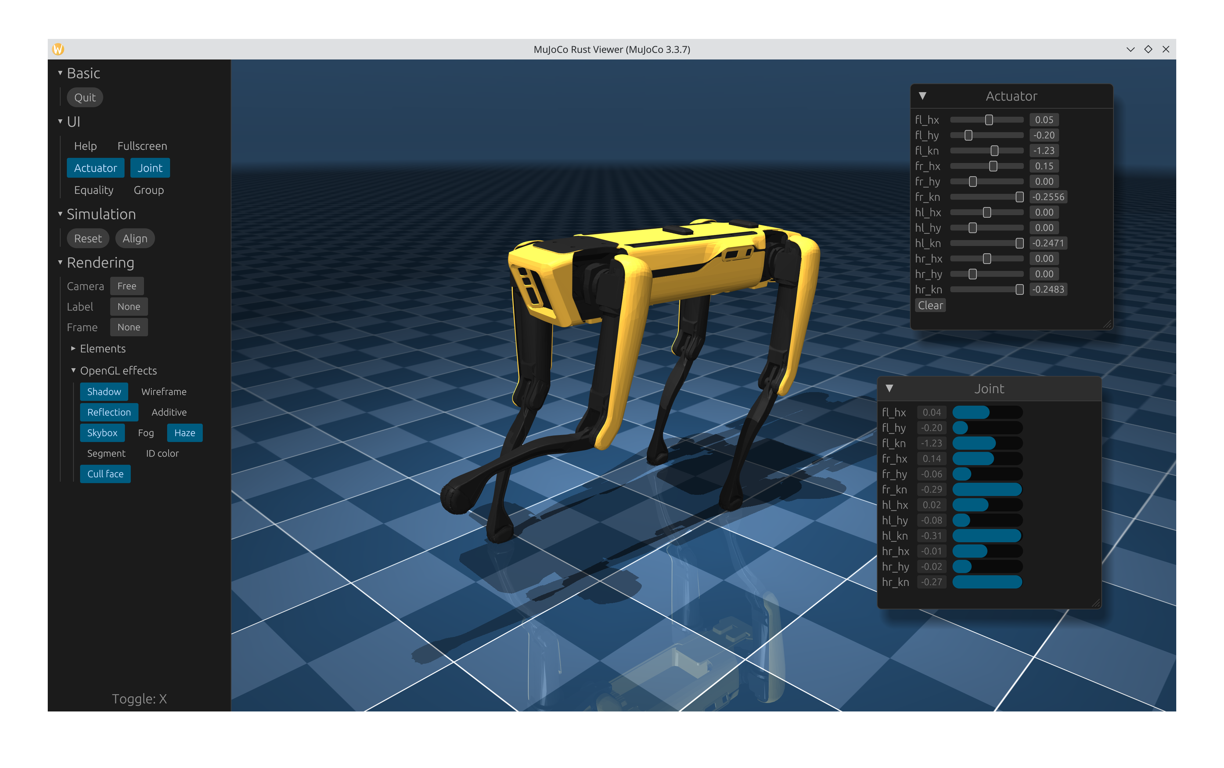This screenshot has height=768, width=1224.
Task: Click the fr_hx actuator slider
Action: (x=987, y=166)
